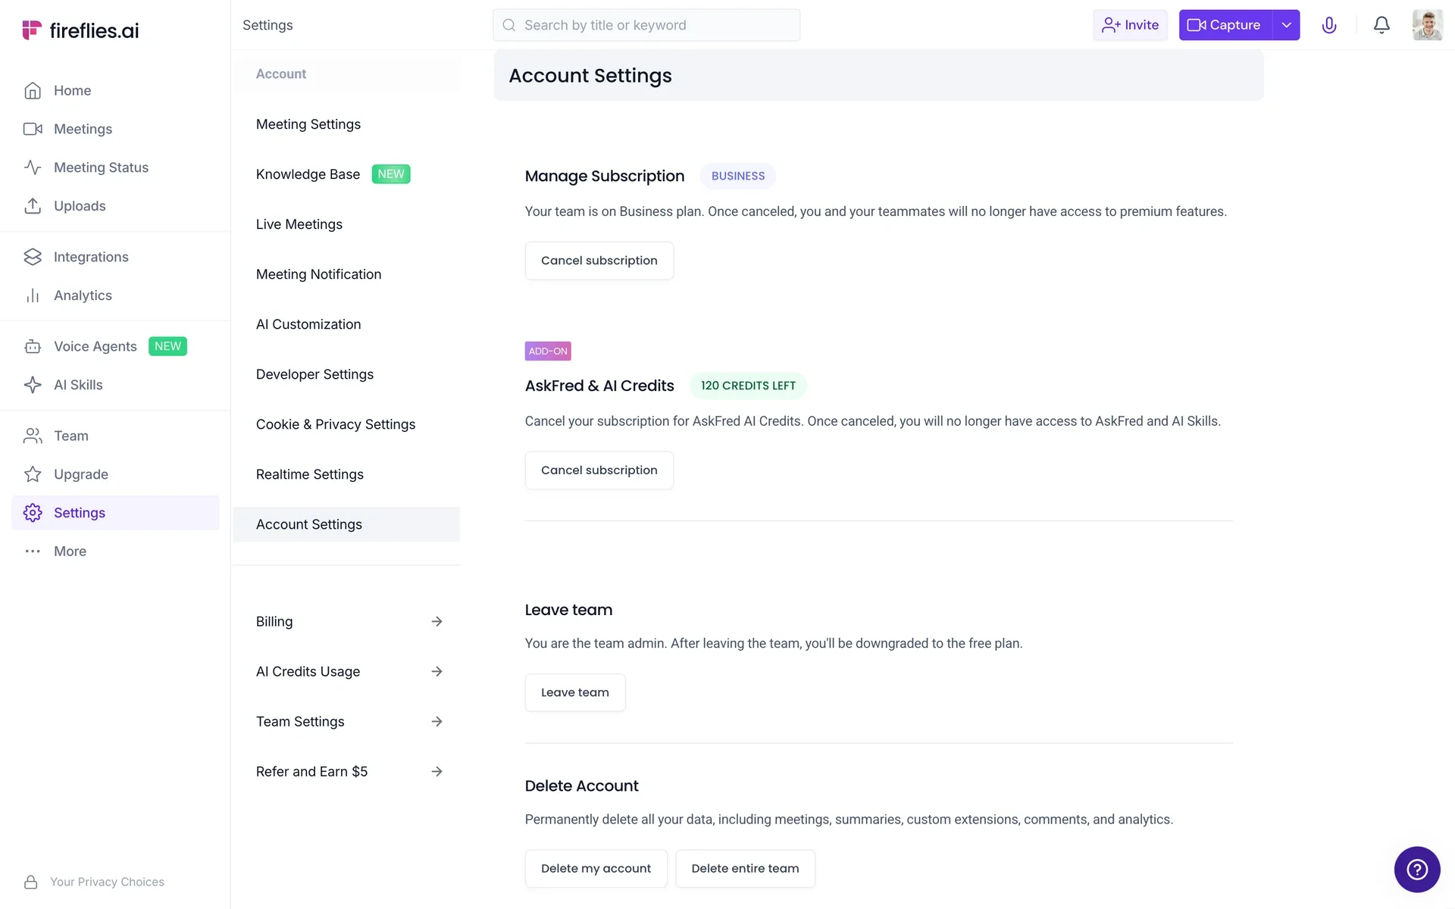This screenshot has width=1455, height=909.
Task: Click the search magnifier icon
Action: point(509,25)
